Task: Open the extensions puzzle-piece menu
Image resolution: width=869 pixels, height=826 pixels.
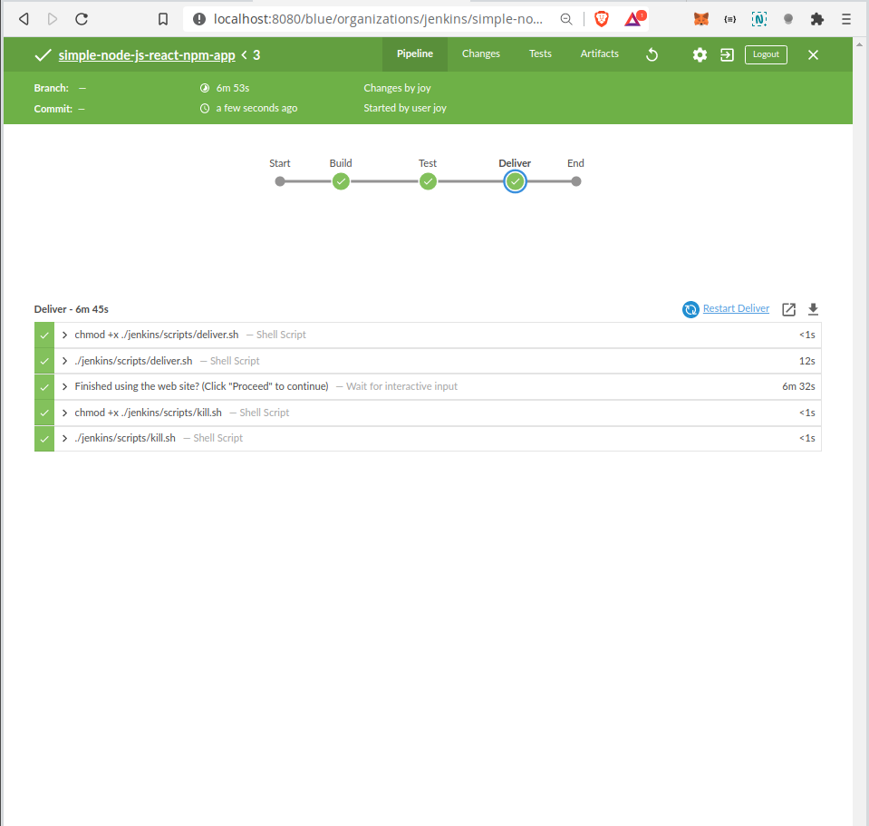Action: 817,19
